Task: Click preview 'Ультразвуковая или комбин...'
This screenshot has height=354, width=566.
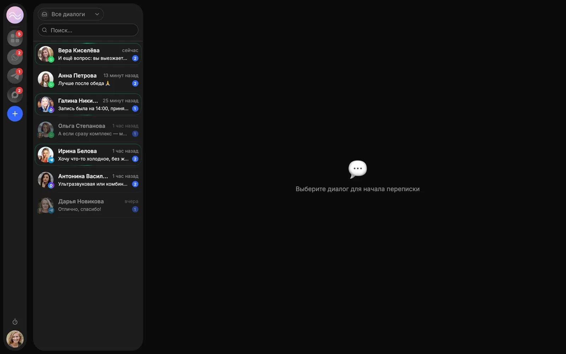Action: tap(93, 184)
